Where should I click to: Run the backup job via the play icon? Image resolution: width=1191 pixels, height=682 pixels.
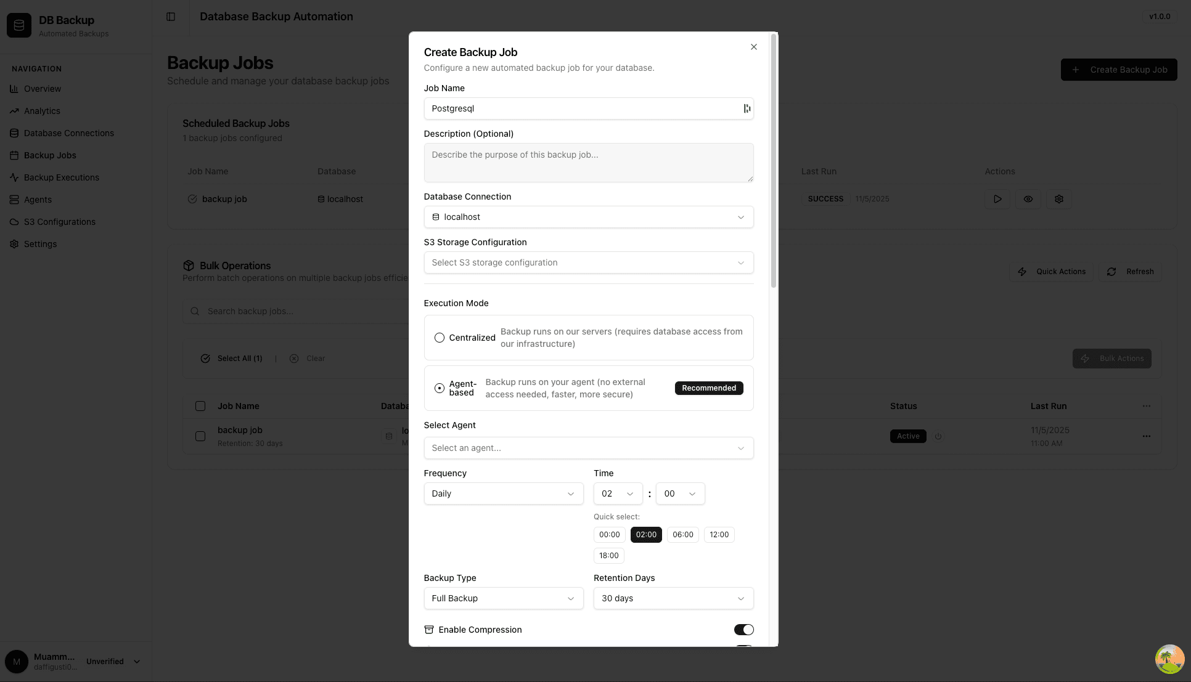click(x=997, y=198)
